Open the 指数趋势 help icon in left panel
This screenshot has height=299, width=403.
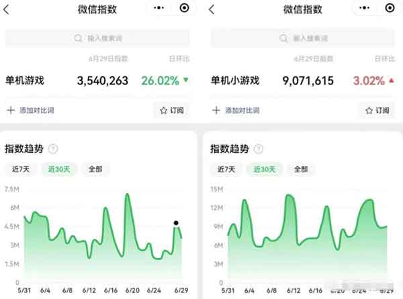tap(53, 149)
